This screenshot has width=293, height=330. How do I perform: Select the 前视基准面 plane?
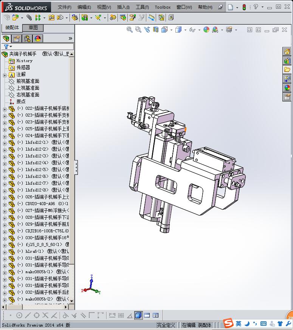tap(28, 81)
